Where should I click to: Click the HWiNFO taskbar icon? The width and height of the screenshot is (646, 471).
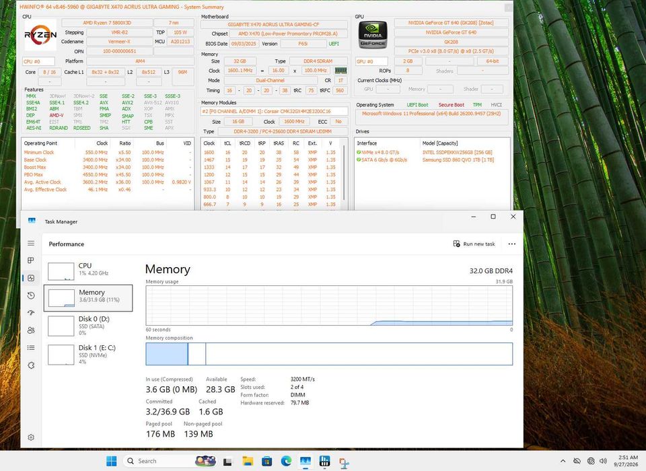(x=324, y=461)
